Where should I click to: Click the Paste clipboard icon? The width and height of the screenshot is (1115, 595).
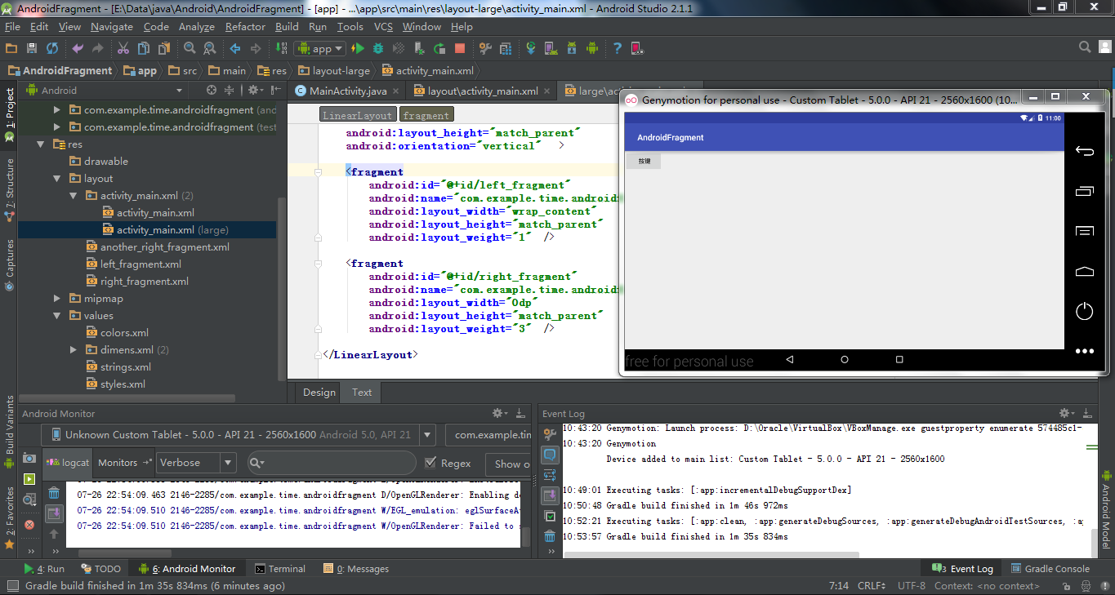tap(164, 49)
